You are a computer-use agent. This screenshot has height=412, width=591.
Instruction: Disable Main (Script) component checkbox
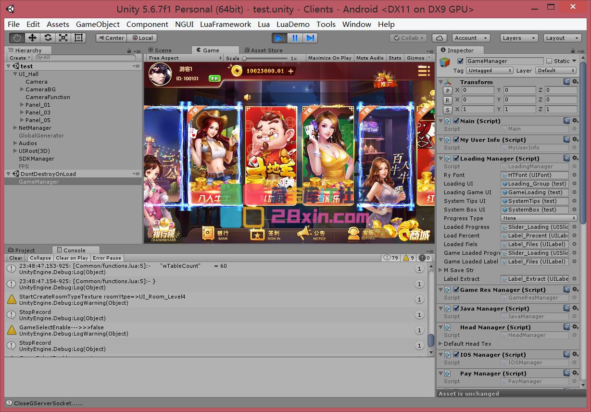[x=456, y=121]
